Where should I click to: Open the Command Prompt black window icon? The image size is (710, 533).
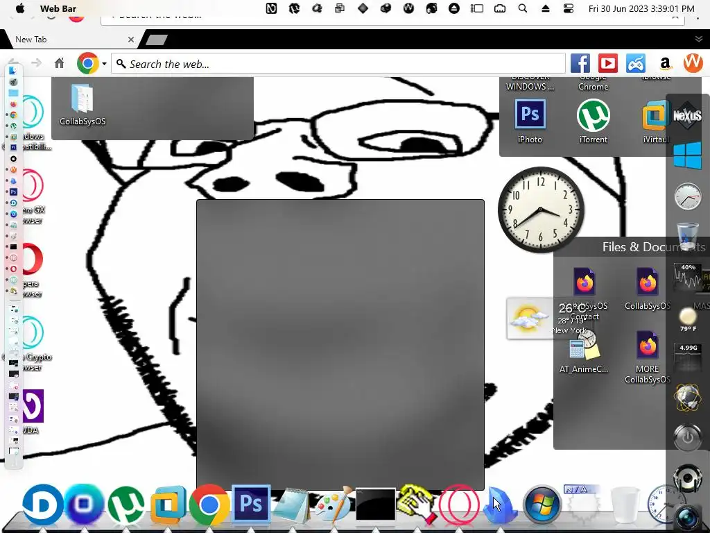point(375,504)
